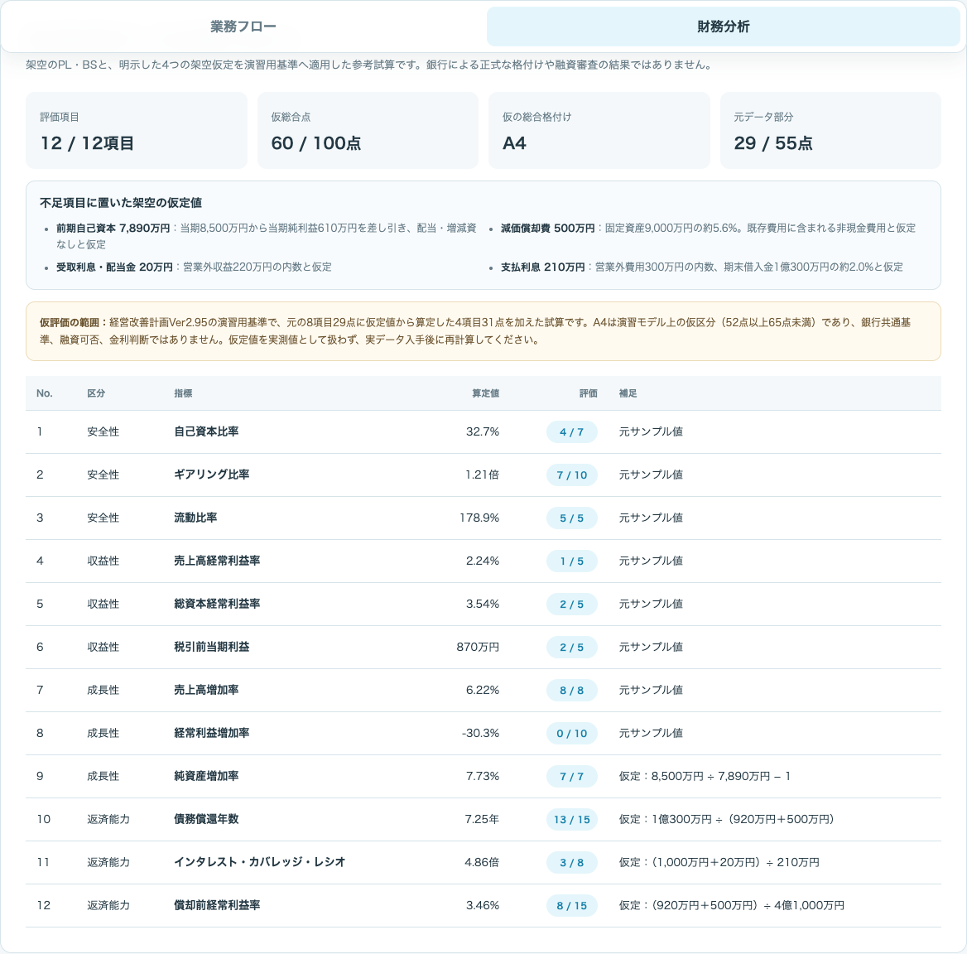Click the 流動比率 row name
The width and height of the screenshot is (967, 954).
[x=195, y=518]
